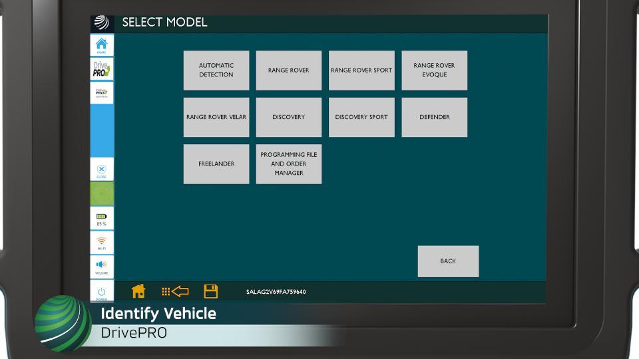Click the orange house icon in the bottom bar
The image size is (639, 359).
[x=138, y=291]
